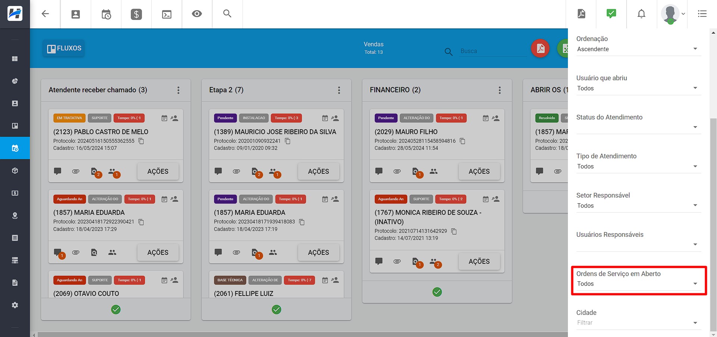Click the dashboard grid icon in sidebar
Image resolution: width=717 pixels, height=337 pixels.
tap(15, 59)
